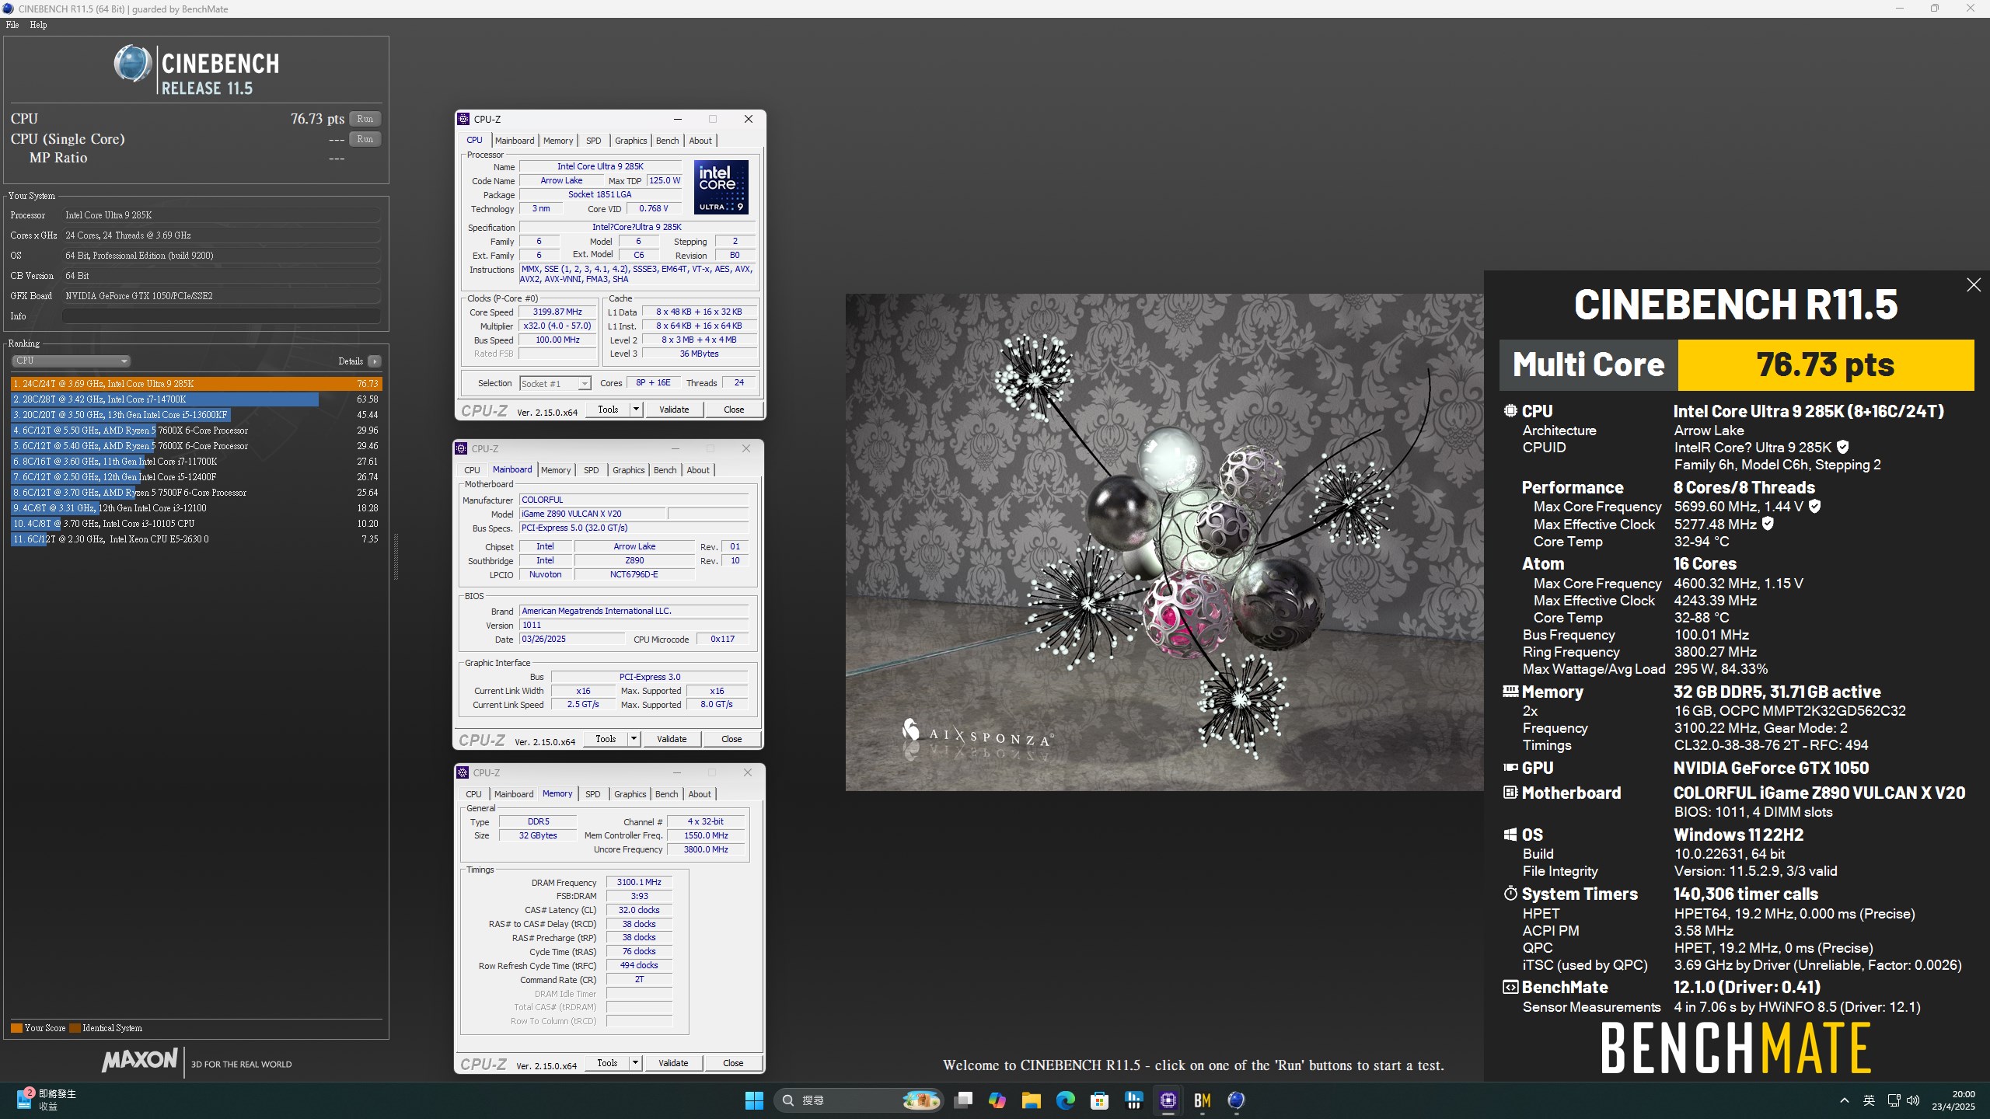Select ranking row 13th Gen Intel Core i5-13600KF

click(196, 415)
